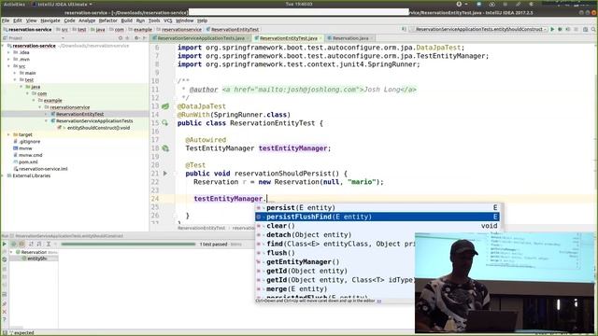
Task: Open the File menu
Action: pos(6,21)
